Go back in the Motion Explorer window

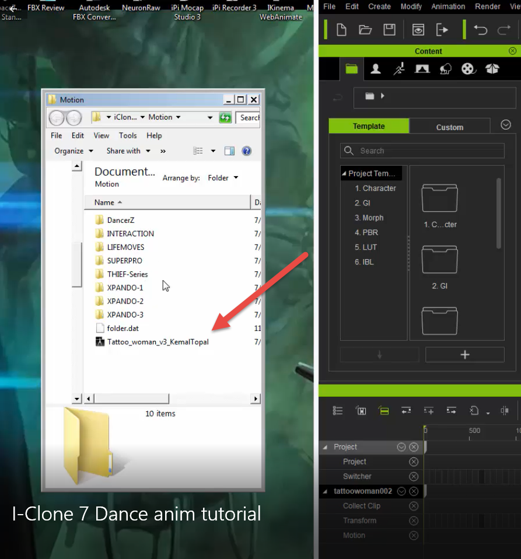pyautogui.click(x=57, y=118)
